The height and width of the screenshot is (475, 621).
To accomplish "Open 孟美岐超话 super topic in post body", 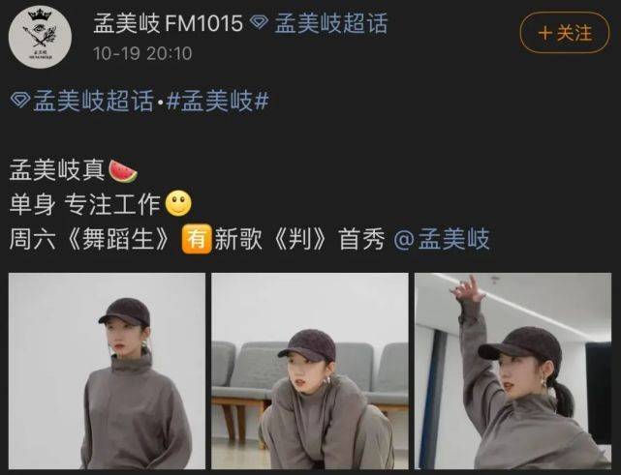I will click(93, 101).
